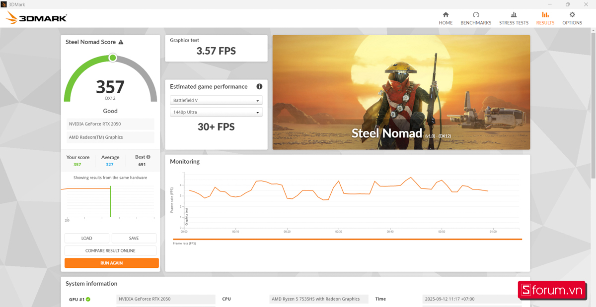This screenshot has width=596, height=307.
Task: Click COMPARE RESULT ONLINE
Action: 110,250
